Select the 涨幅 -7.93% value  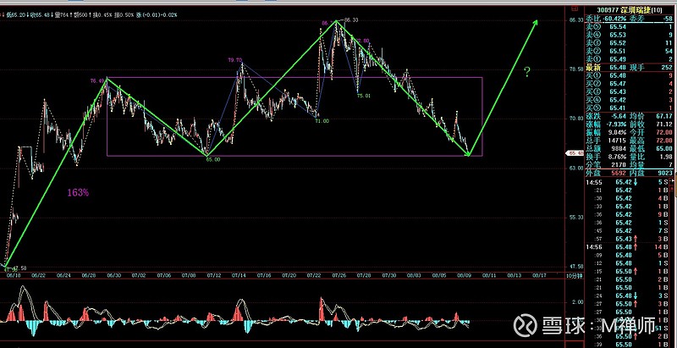coord(617,124)
